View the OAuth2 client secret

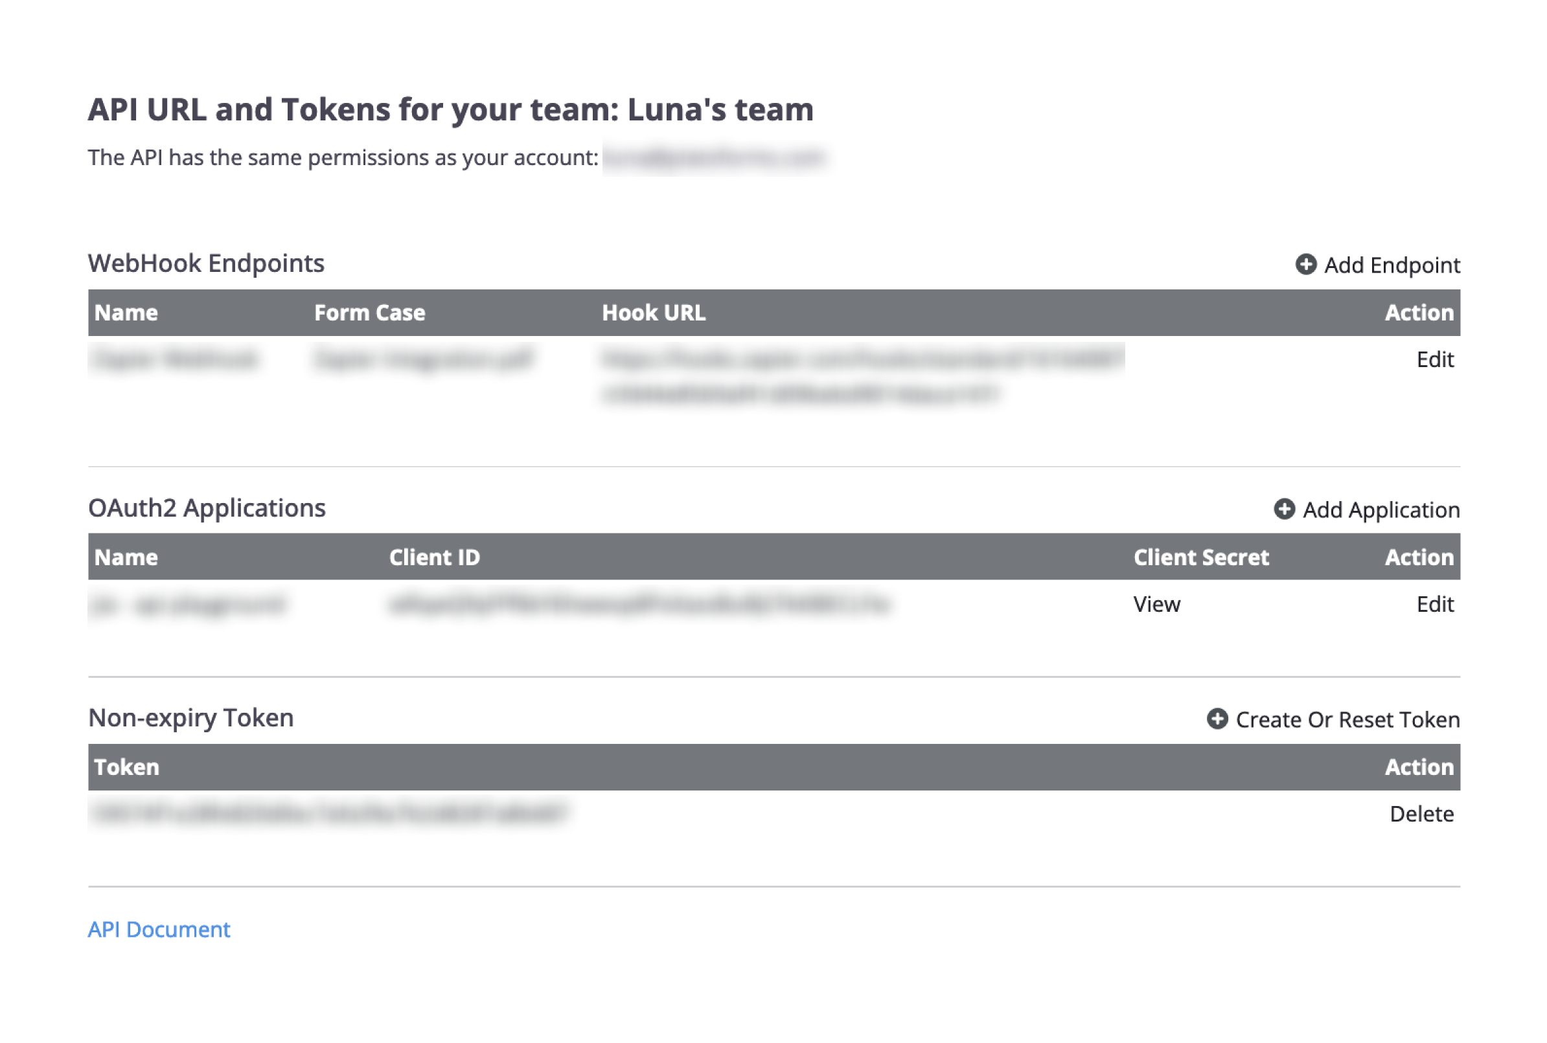point(1156,604)
